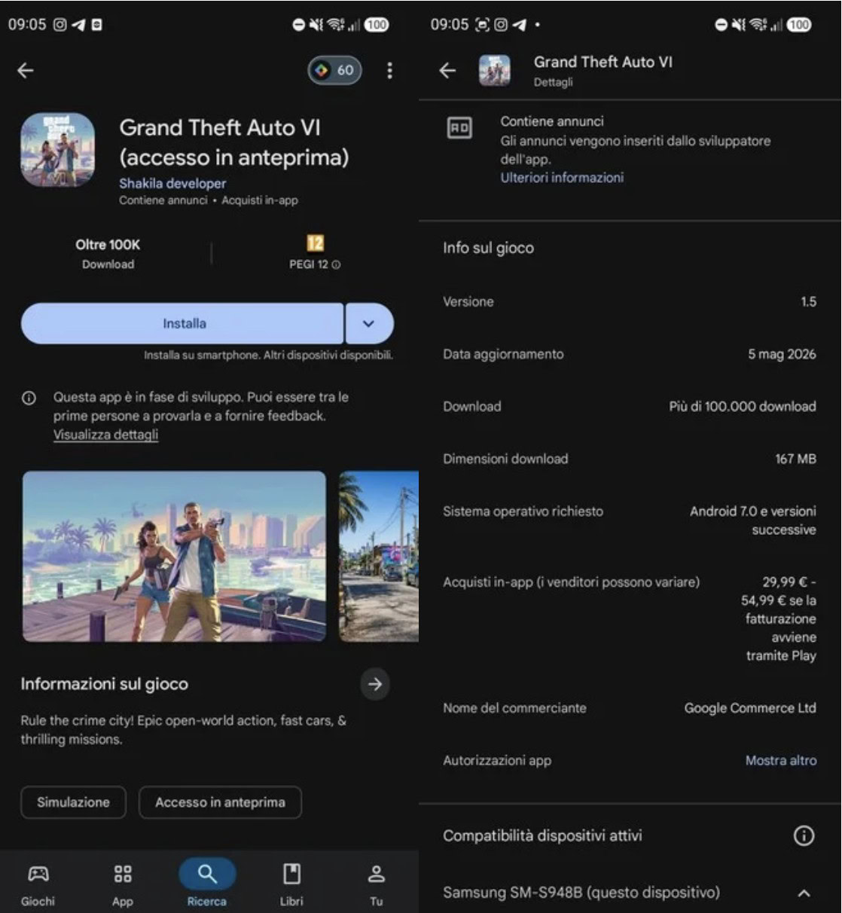This screenshot has height=913, width=842.
Task: Select the Simulazione tag chip
Action: click(73, 802)
